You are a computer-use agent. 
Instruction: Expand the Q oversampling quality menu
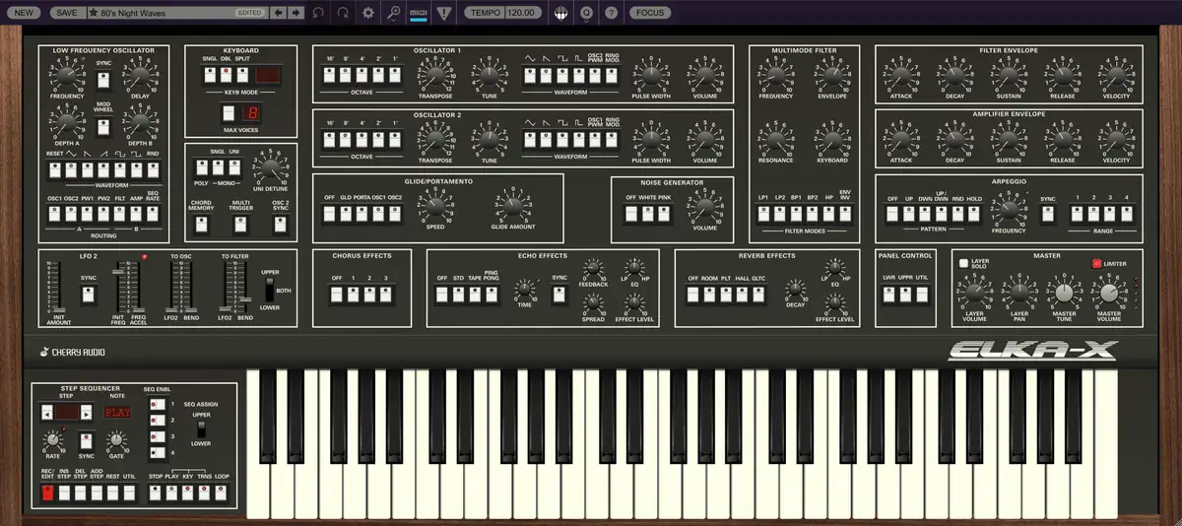(587, 13)
